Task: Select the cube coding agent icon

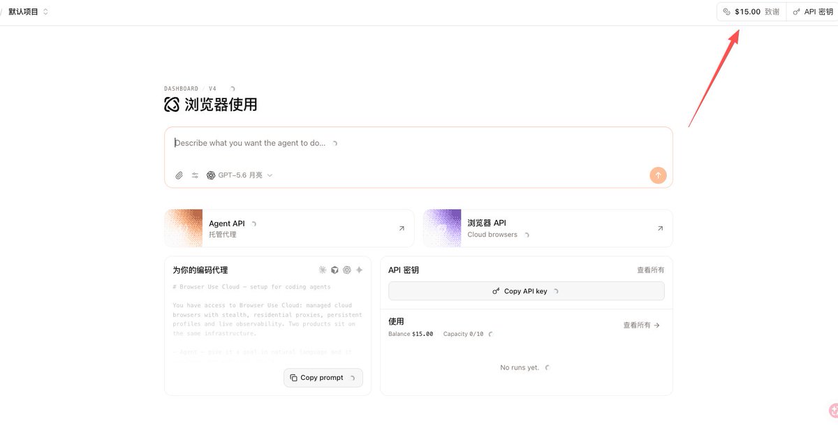Action: 335,270
